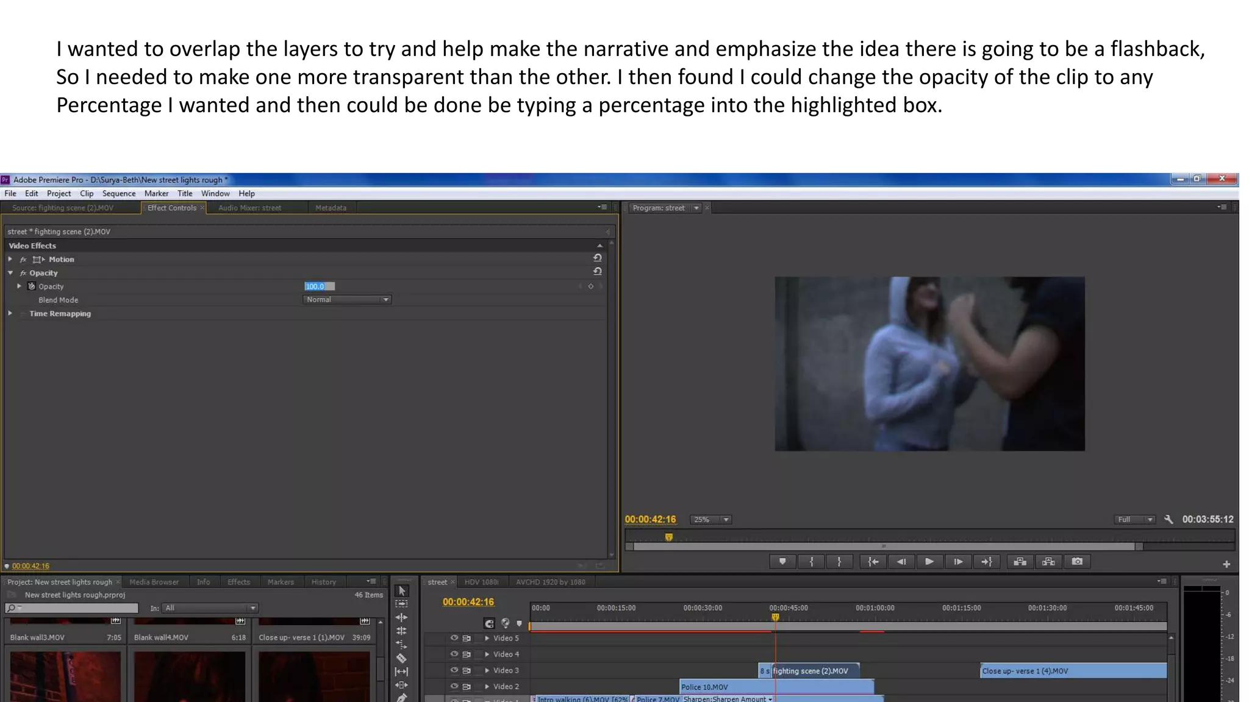The width and height of the screenshot is (1249, 702).
Task: Select the Police 10.MOV clip on Video 2
Action: [777, 687]
